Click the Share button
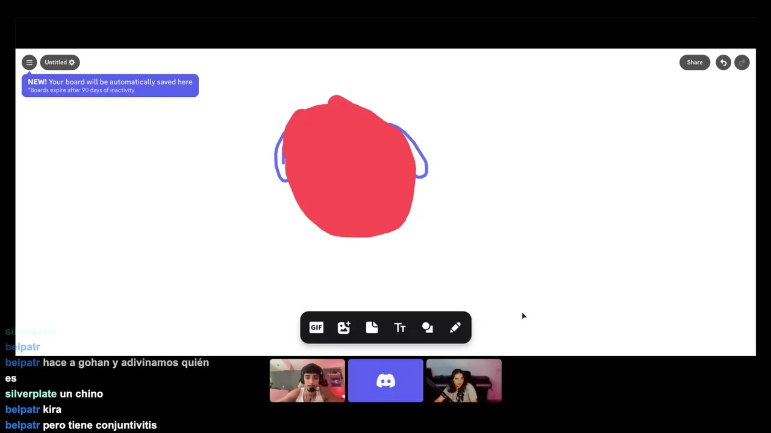 (695, 63)
